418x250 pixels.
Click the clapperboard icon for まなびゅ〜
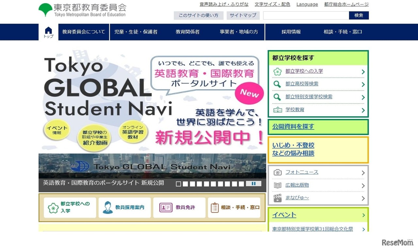tap(278, 198)
